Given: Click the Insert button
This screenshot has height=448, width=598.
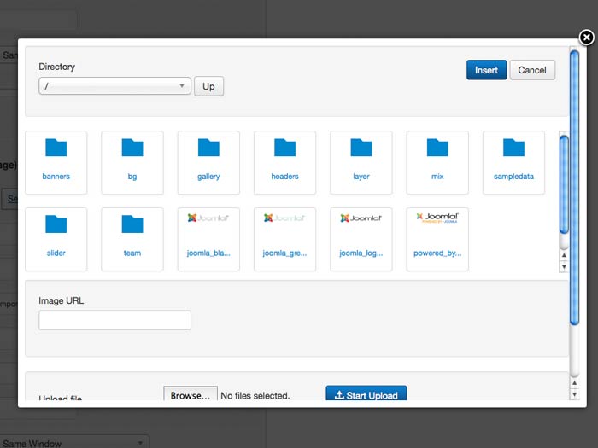Looking at the screenshot, I should (486, 70).
